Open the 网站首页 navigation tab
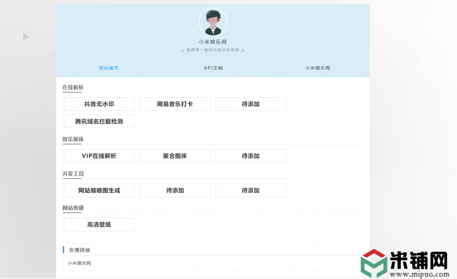This screenshot has height=279, width=457. point(108,68)
